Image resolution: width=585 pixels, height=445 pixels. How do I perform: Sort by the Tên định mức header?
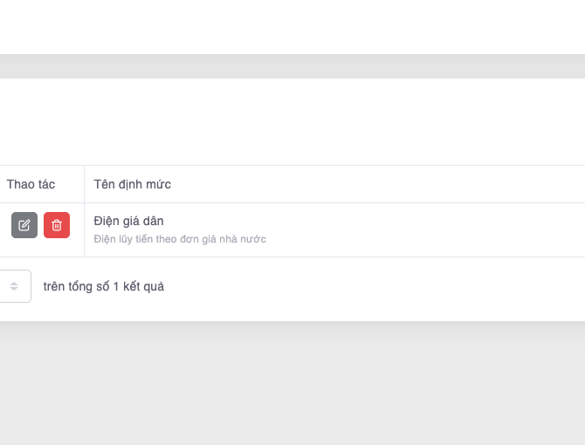(x=133, y=184)
